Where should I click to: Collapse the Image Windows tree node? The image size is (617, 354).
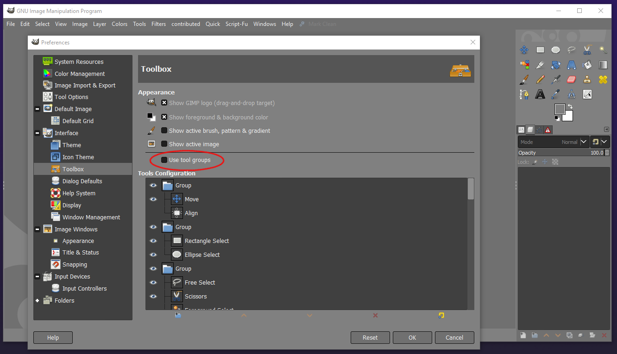click(37, 230)
